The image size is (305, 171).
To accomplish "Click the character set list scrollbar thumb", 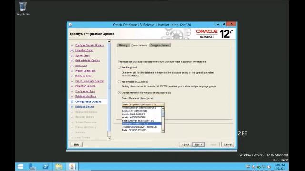I will 163,114.
